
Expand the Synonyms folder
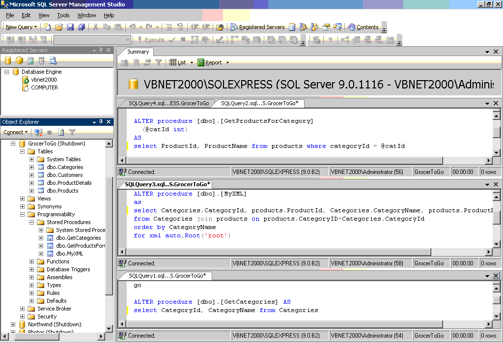[22, 206]
